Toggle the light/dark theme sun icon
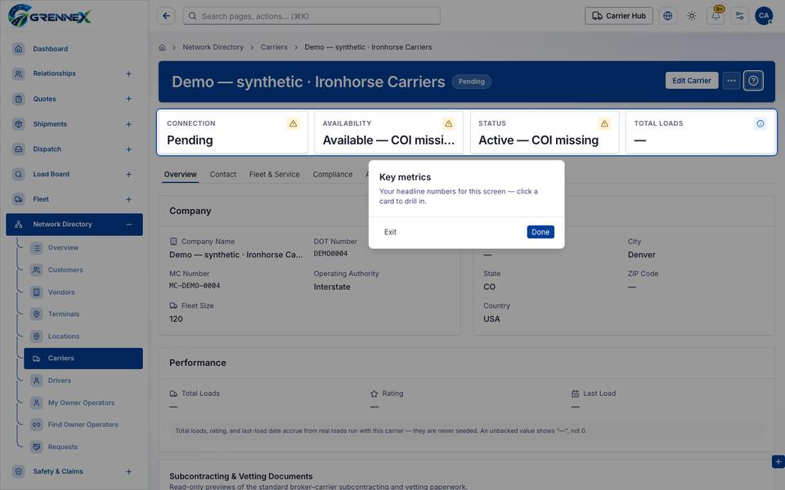 692,16
